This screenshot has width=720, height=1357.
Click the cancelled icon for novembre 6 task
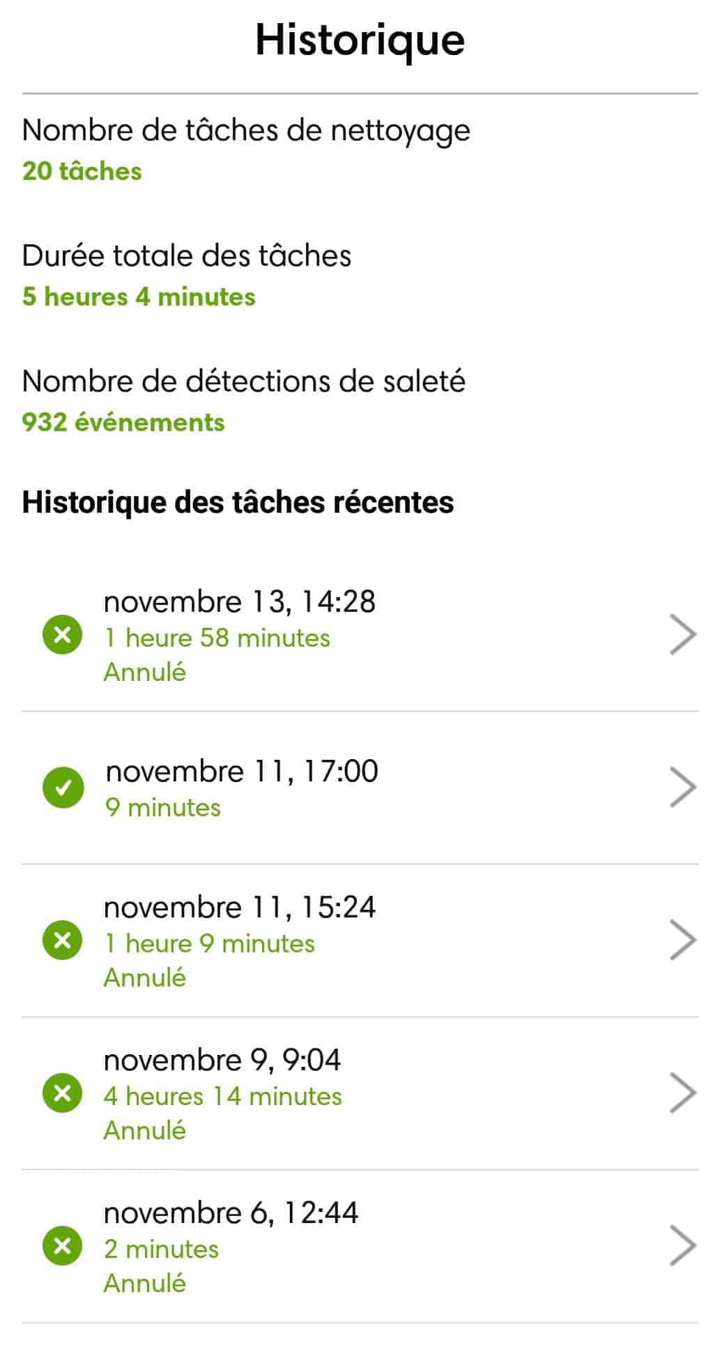click(63, 1245)
